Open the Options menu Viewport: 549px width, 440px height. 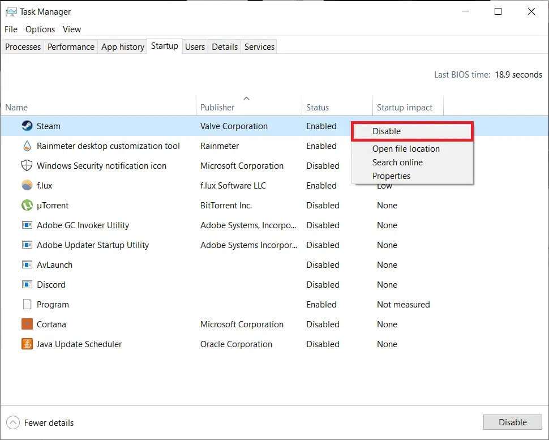[40, 29]
